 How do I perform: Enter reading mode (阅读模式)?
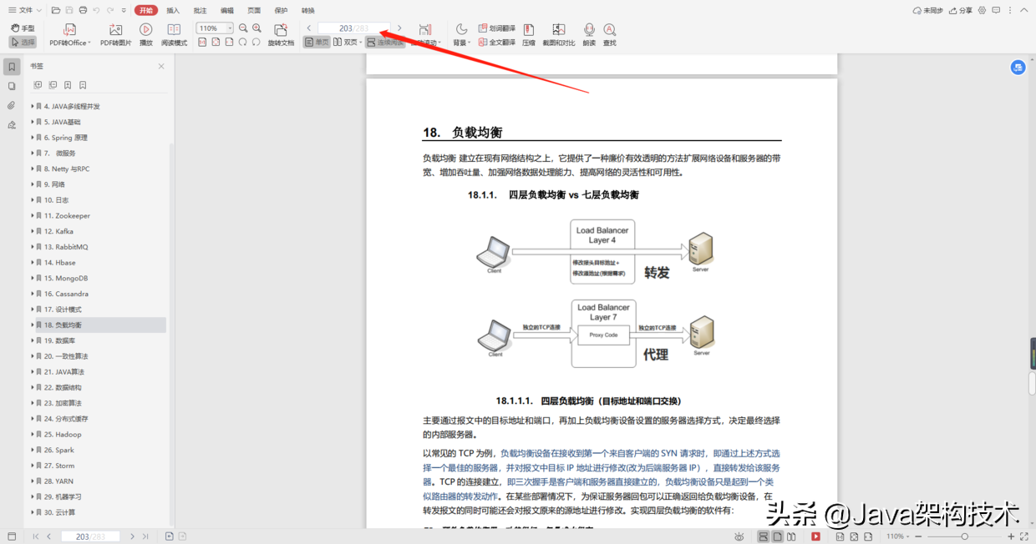pos(174,35)
